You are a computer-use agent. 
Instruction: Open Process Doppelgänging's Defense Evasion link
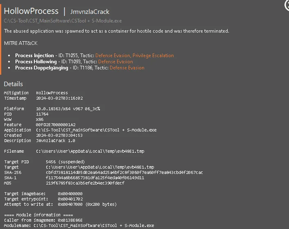pos(127,68)
